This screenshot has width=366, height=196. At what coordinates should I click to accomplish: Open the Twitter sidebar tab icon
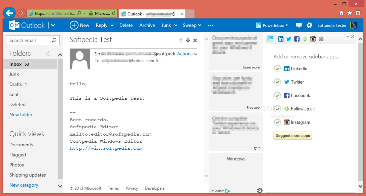tap(289, 39)
